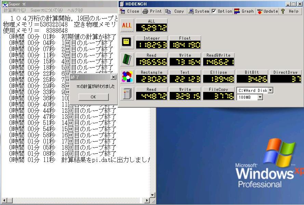This screenshot has height=205, width=304.
Task: Start the disk benchmark via the drive icon
Action: point(127,94)
